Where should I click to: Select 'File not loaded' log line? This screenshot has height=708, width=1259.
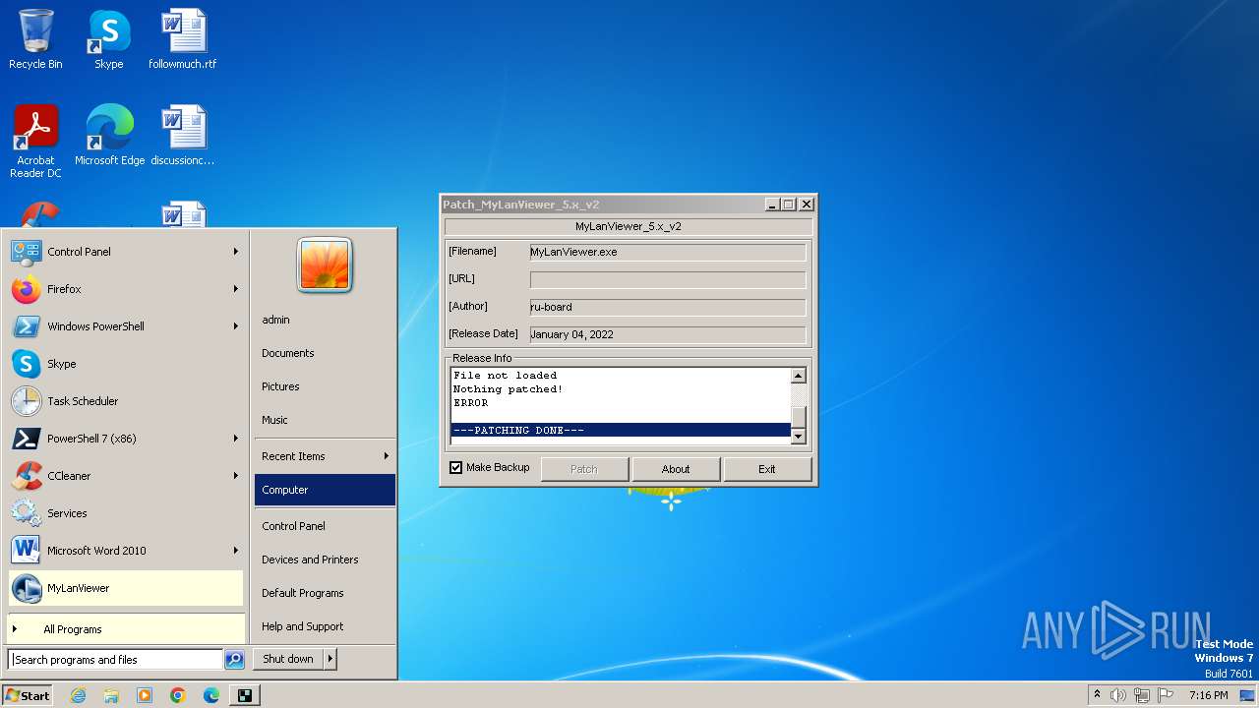pos(506,376)
